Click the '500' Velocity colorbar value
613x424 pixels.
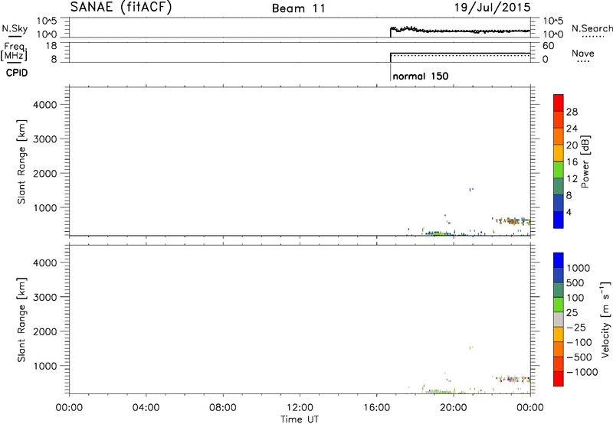coord(575,283)
